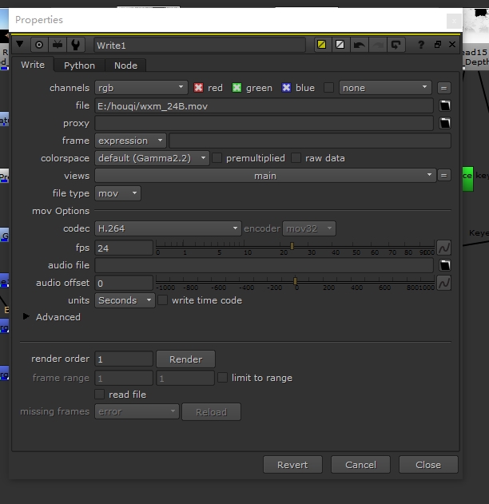Screen dimensions: 489x504
Task: Click the Close button at bottom
Action: point(428,465)
